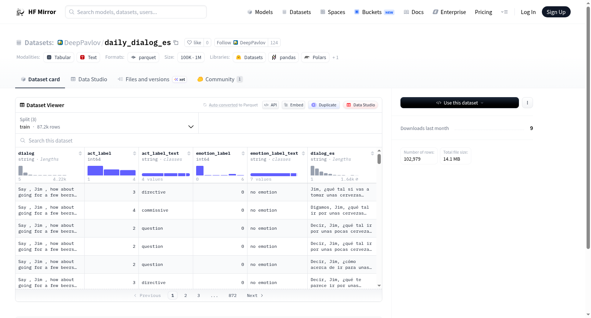Sort the dialog column
Image resolution: width=591 pixels, height=318 pixels.
[x=80, y=153]
